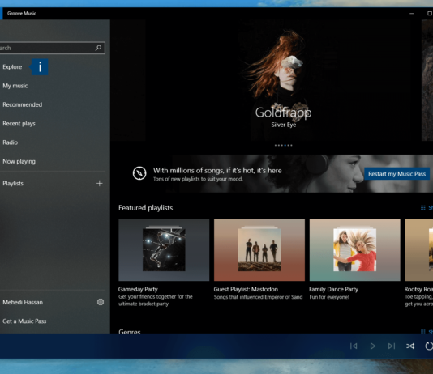Click Guest Playlist: Mastodon title text
The image size is (433, 374).
[246, 289]
